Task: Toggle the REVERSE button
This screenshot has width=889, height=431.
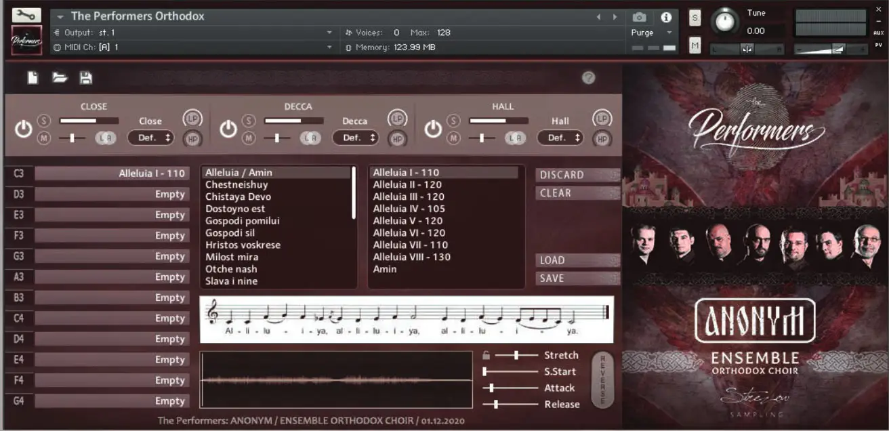Action: [602, 379]
